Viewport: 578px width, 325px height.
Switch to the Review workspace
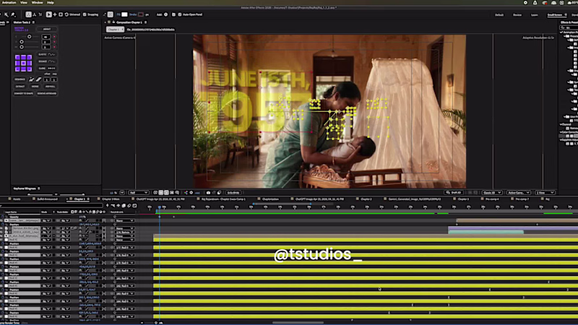point(517,15)
